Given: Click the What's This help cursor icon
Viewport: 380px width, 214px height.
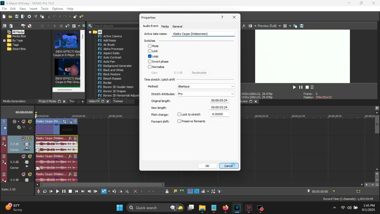Looking at the screenshot, I should pyautogui.click(x=82, y=17).
